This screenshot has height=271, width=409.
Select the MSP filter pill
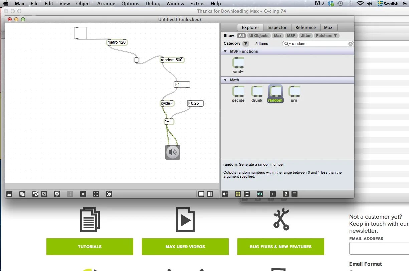pos(291,36)
